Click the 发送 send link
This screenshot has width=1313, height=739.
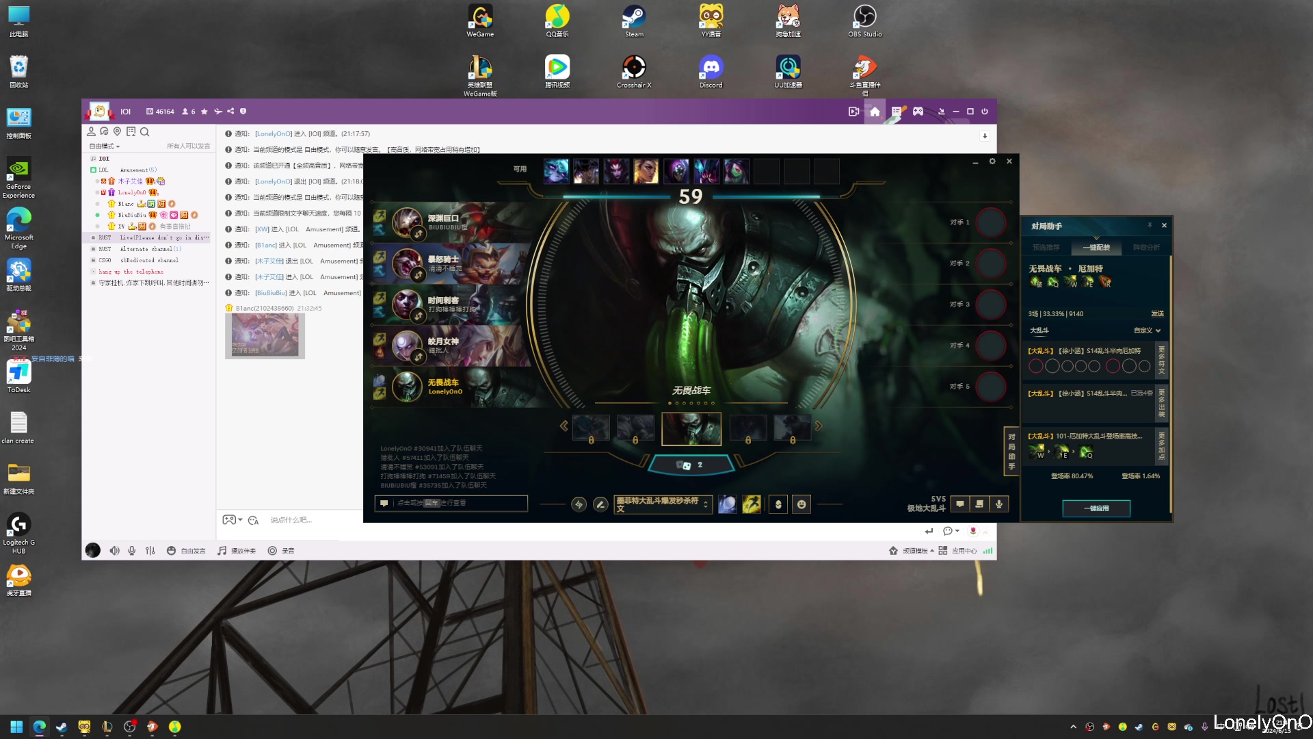coord(1157,313)
